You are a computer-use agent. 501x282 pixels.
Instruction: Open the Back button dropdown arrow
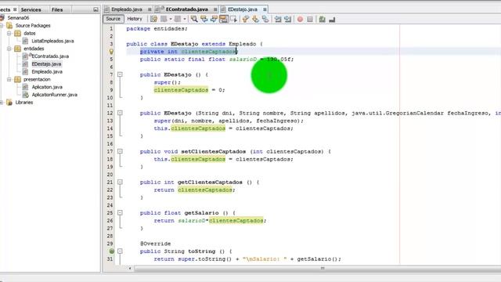(x=171, y=19)
